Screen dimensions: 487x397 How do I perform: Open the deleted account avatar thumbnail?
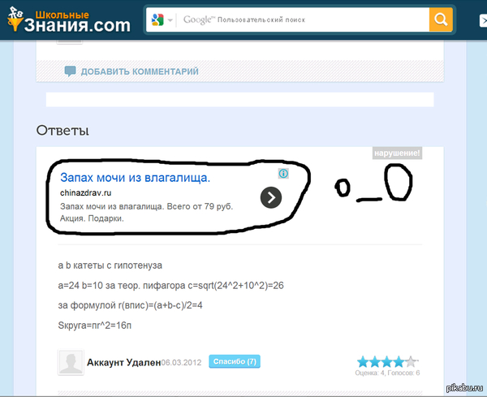(71, 362)
